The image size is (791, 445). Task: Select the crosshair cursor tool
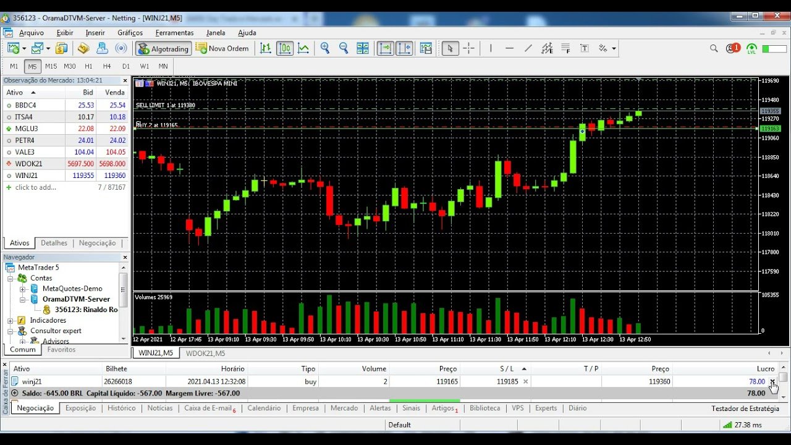[x=469, y=48]
